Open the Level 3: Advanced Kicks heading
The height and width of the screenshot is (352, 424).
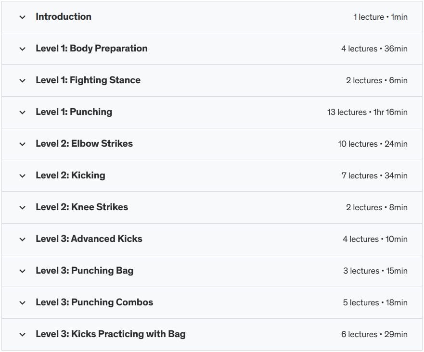(89, 239)
